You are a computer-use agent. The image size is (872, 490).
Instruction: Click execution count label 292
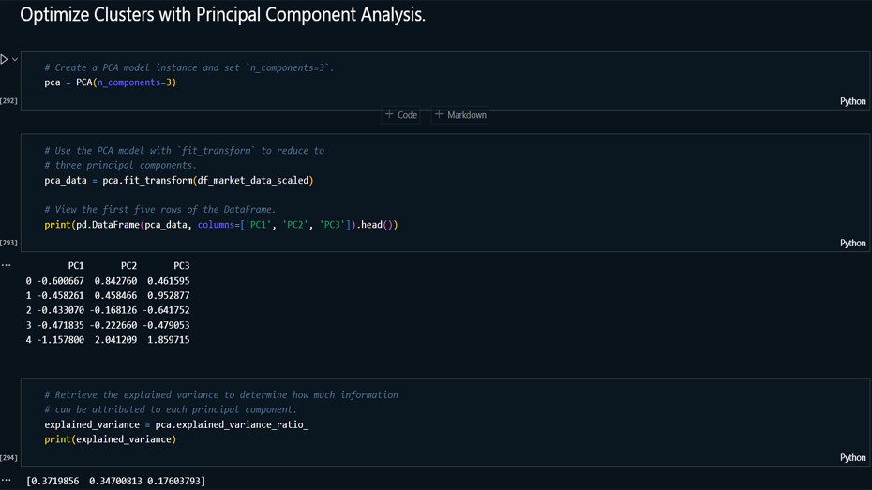9,101
